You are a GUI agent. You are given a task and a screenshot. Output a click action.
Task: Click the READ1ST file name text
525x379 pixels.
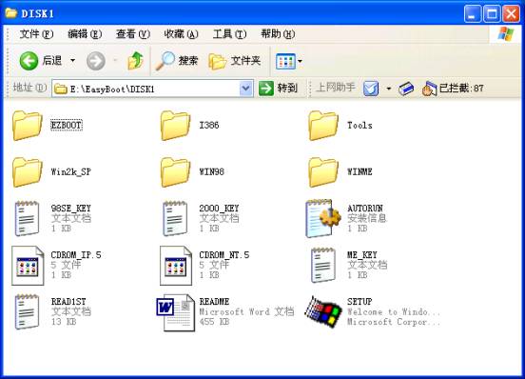[68, 302]
